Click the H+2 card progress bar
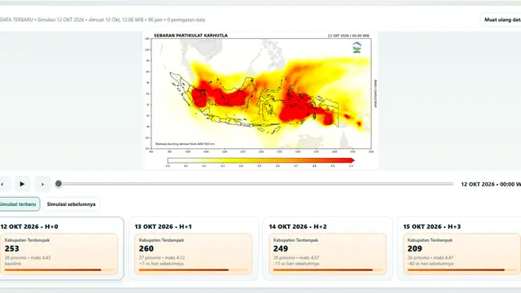521x293 pixels. (x=327, y=269)
